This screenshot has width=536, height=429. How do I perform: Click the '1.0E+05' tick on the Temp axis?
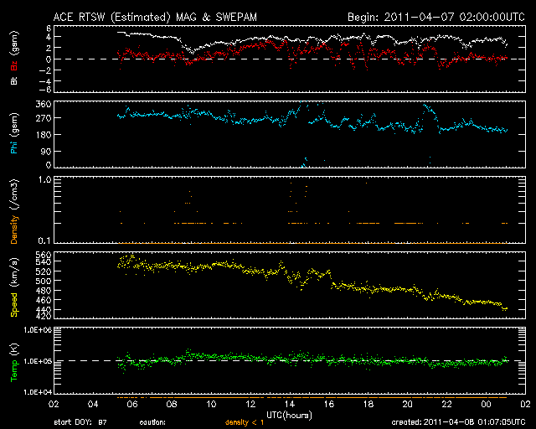(x=38, y=361)
